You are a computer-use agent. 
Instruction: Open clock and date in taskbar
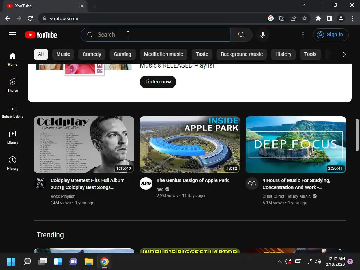[x=335, y=262]
